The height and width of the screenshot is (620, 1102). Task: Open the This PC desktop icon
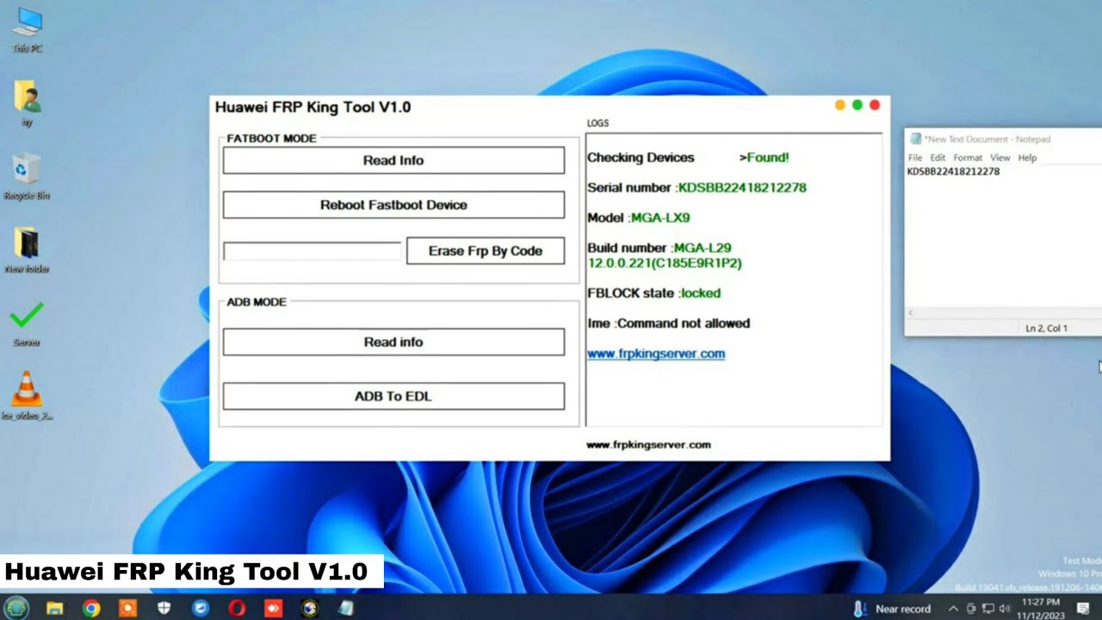coord(27,29)
